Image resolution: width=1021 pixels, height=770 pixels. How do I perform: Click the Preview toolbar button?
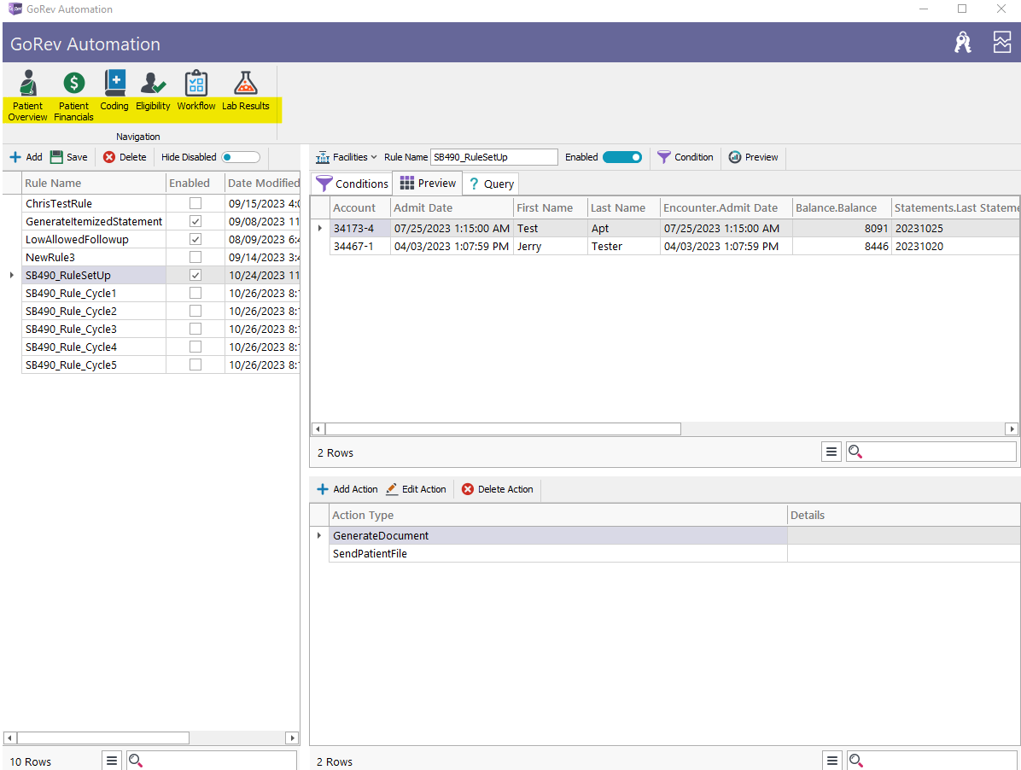pyautogui.click(x=754, y=157)
